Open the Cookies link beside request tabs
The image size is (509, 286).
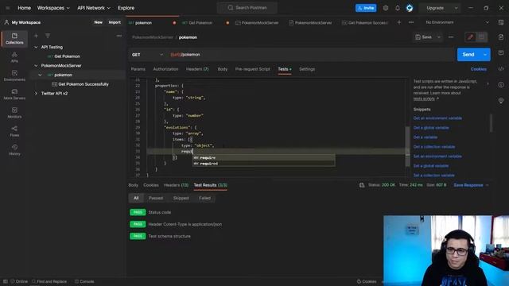point(479,69)
